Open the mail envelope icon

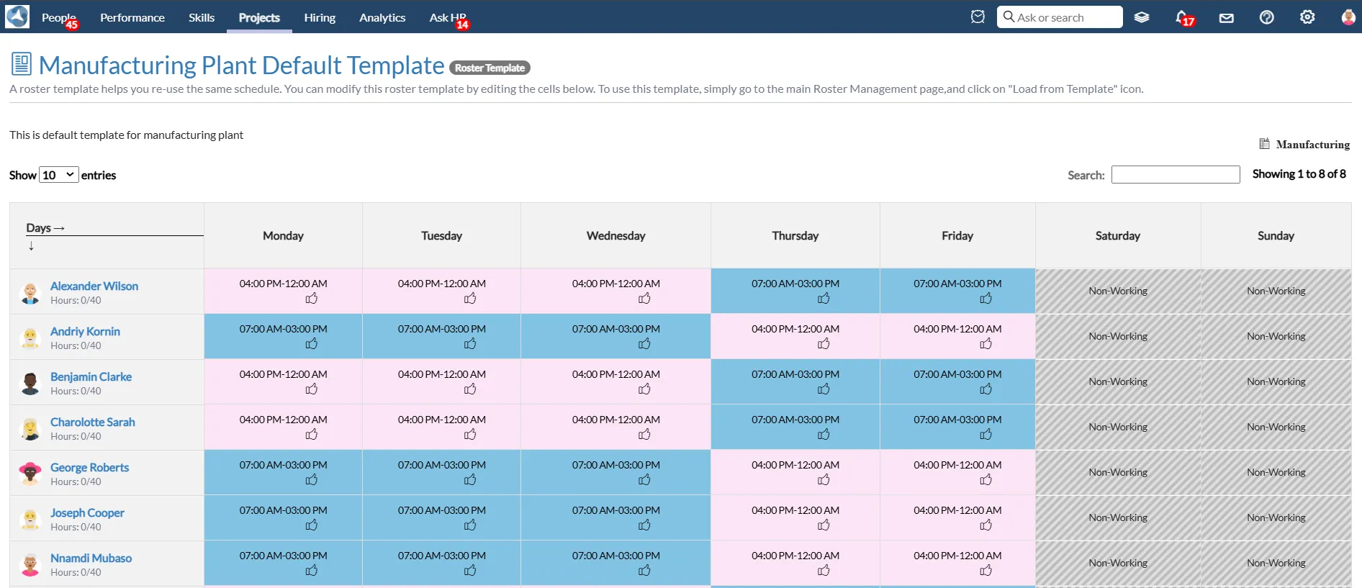1227,18
